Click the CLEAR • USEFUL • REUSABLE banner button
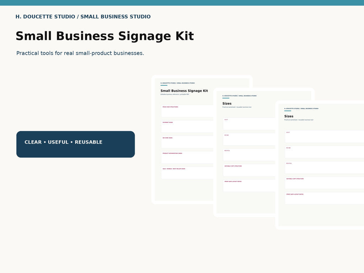This screenshot has width=364, height=273. (75, 144)
